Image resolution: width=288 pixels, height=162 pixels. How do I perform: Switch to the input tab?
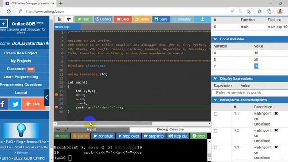(91, 130)
